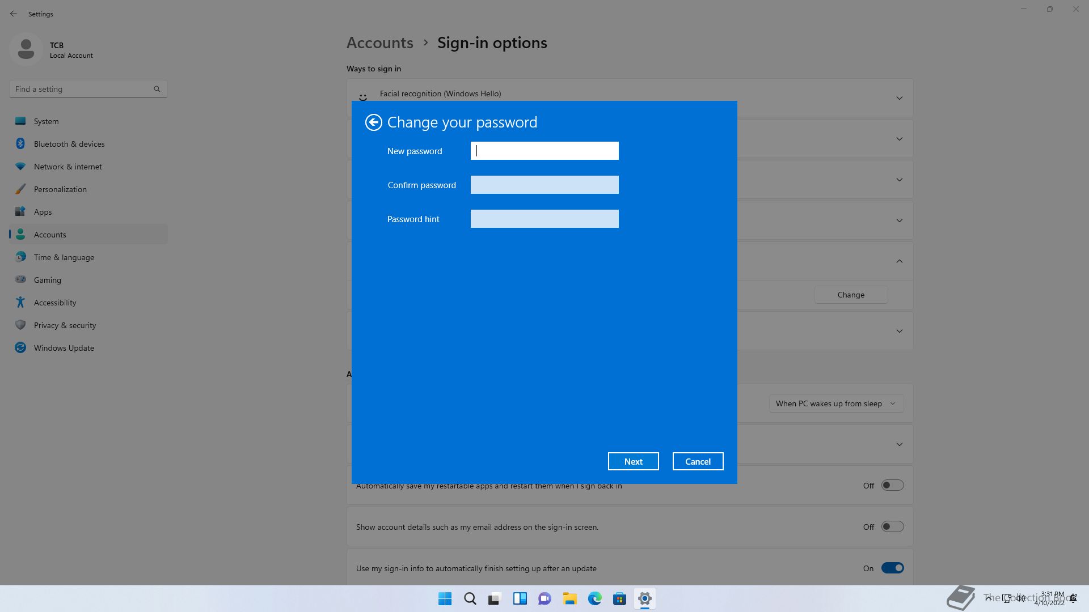
Task: Turn off use my sign-in info switch
Action: click(x=892, y=568)
